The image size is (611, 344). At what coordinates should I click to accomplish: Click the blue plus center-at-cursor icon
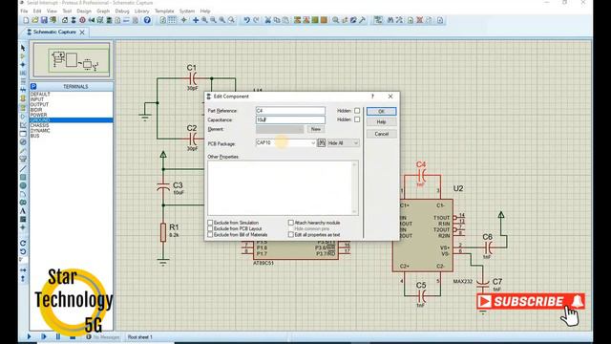tap(196, 20)
